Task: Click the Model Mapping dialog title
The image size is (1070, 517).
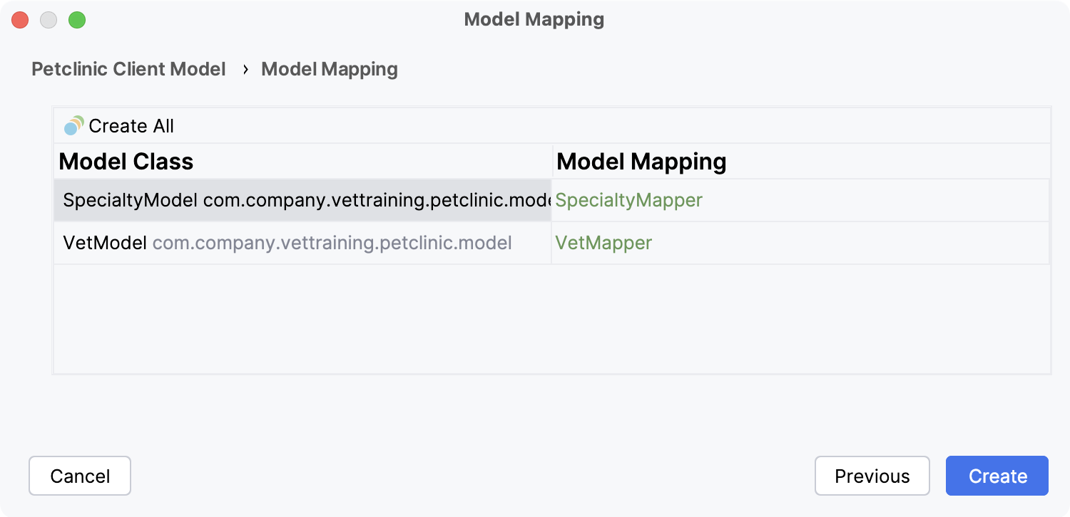Action: [x=534, y=19]
